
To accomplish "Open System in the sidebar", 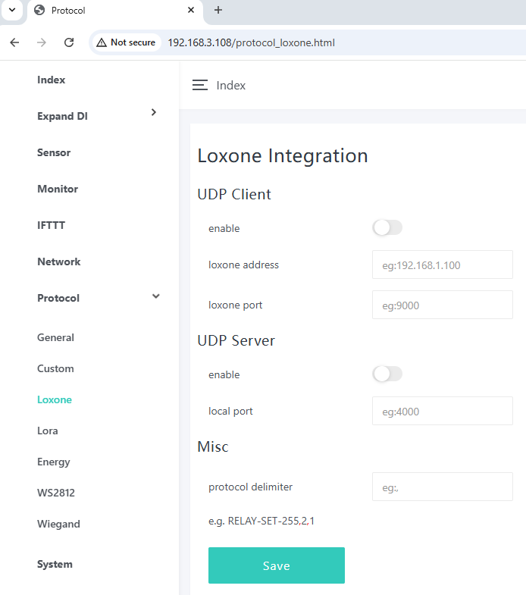I will 55,564.
